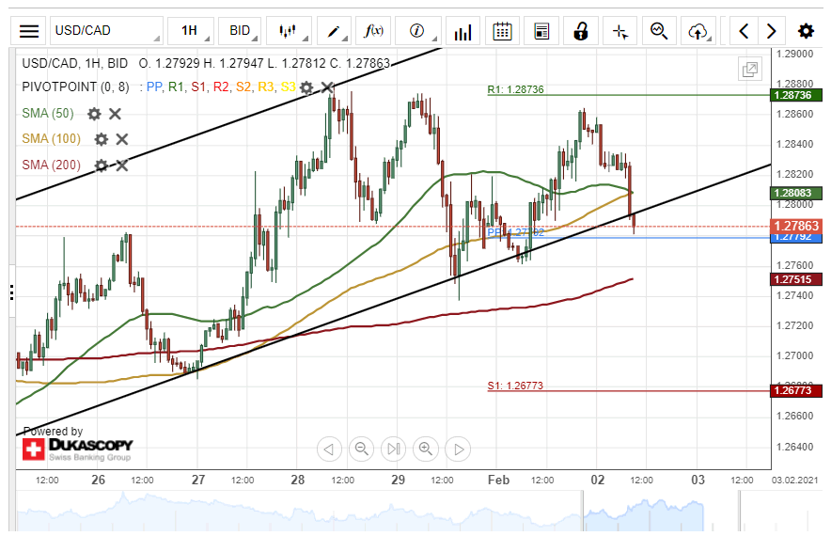Go to previous with left chevron
The height and width of the screenshot is (536, 831).
click(x=744, y=31)
